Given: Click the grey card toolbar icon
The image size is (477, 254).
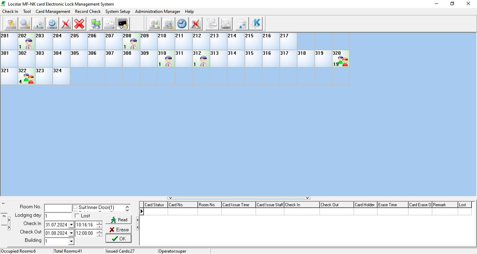Looking at the screenshot, I should click(109, 24).
